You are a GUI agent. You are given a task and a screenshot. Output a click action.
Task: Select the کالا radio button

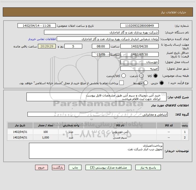[155, 76]
